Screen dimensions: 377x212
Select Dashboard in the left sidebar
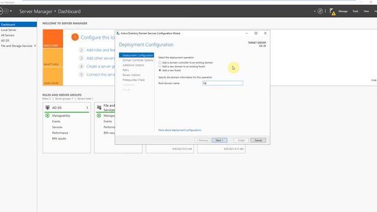point(18,25)
